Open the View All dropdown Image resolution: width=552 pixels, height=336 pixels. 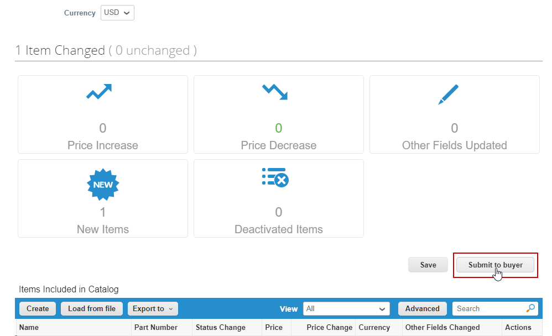pyautogui.click(x=346, y=308)
